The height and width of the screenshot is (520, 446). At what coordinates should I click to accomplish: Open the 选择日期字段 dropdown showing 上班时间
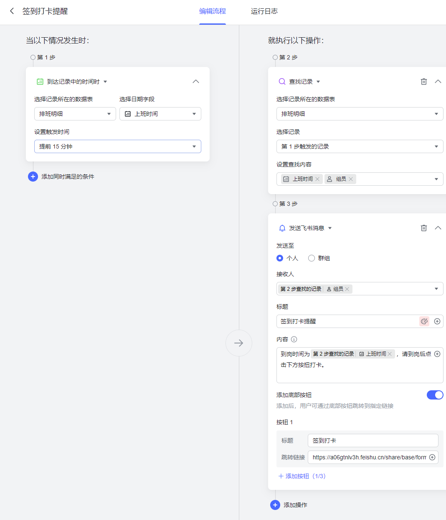pos(160,114)
